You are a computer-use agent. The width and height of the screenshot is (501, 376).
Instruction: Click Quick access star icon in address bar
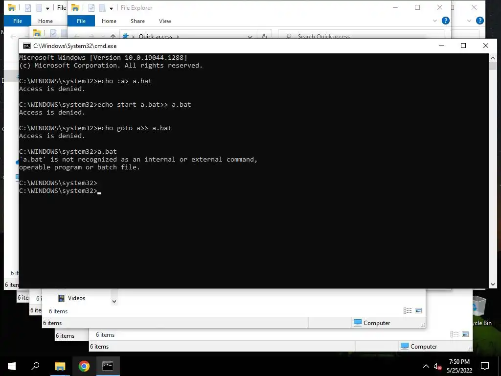(x=126, y=36)
